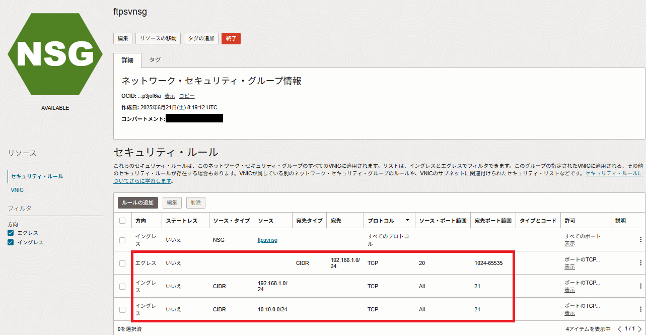
Task: Check the 192.168.1.0/24 ingress rule checkbox
Action: tap(122, 286)
